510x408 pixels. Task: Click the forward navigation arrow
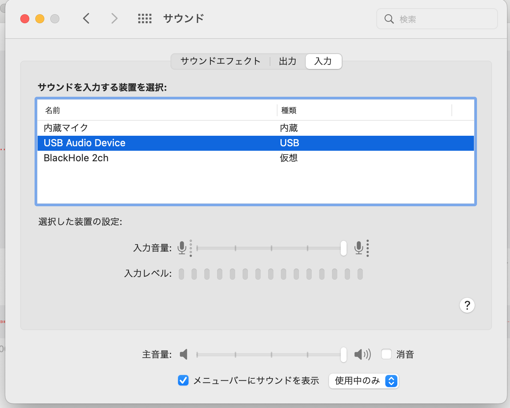(x=114, y=18)
